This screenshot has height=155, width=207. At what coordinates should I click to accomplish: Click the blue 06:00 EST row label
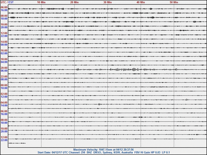tap(4, 71)
